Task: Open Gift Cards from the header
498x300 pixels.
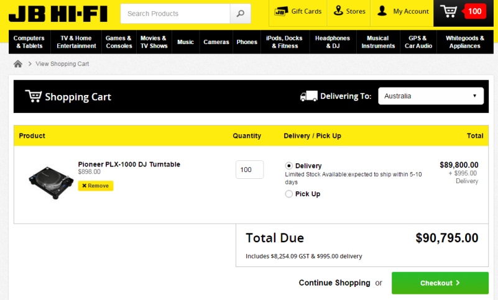Action: click(x=298, y=11)
